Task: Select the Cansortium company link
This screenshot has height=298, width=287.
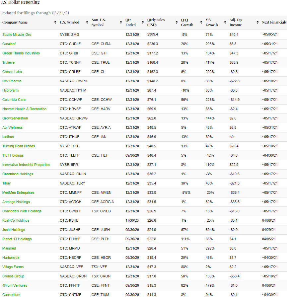Action: coord(11,295)
